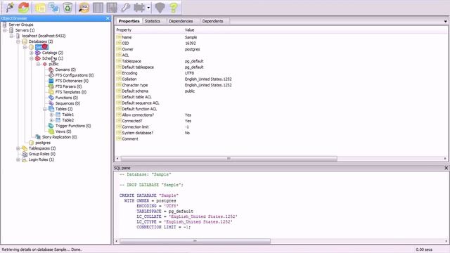Close the Object browser panel
Screen dimensions: 450x253
click(108, 18)
